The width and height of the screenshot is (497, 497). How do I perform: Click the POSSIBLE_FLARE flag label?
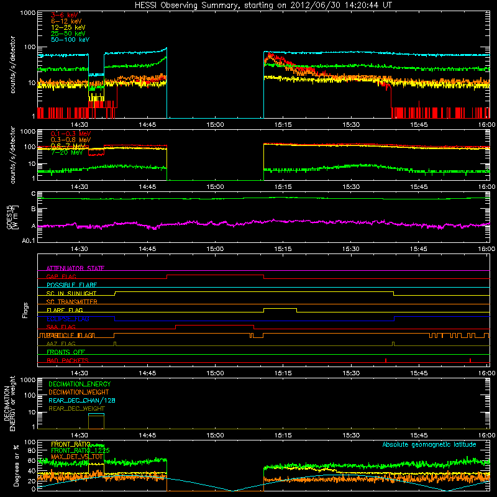pos(71,285)
